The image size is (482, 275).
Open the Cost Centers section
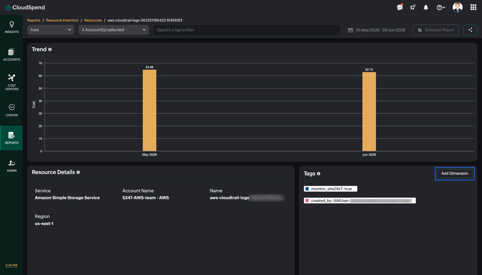[x=11, y=82]
